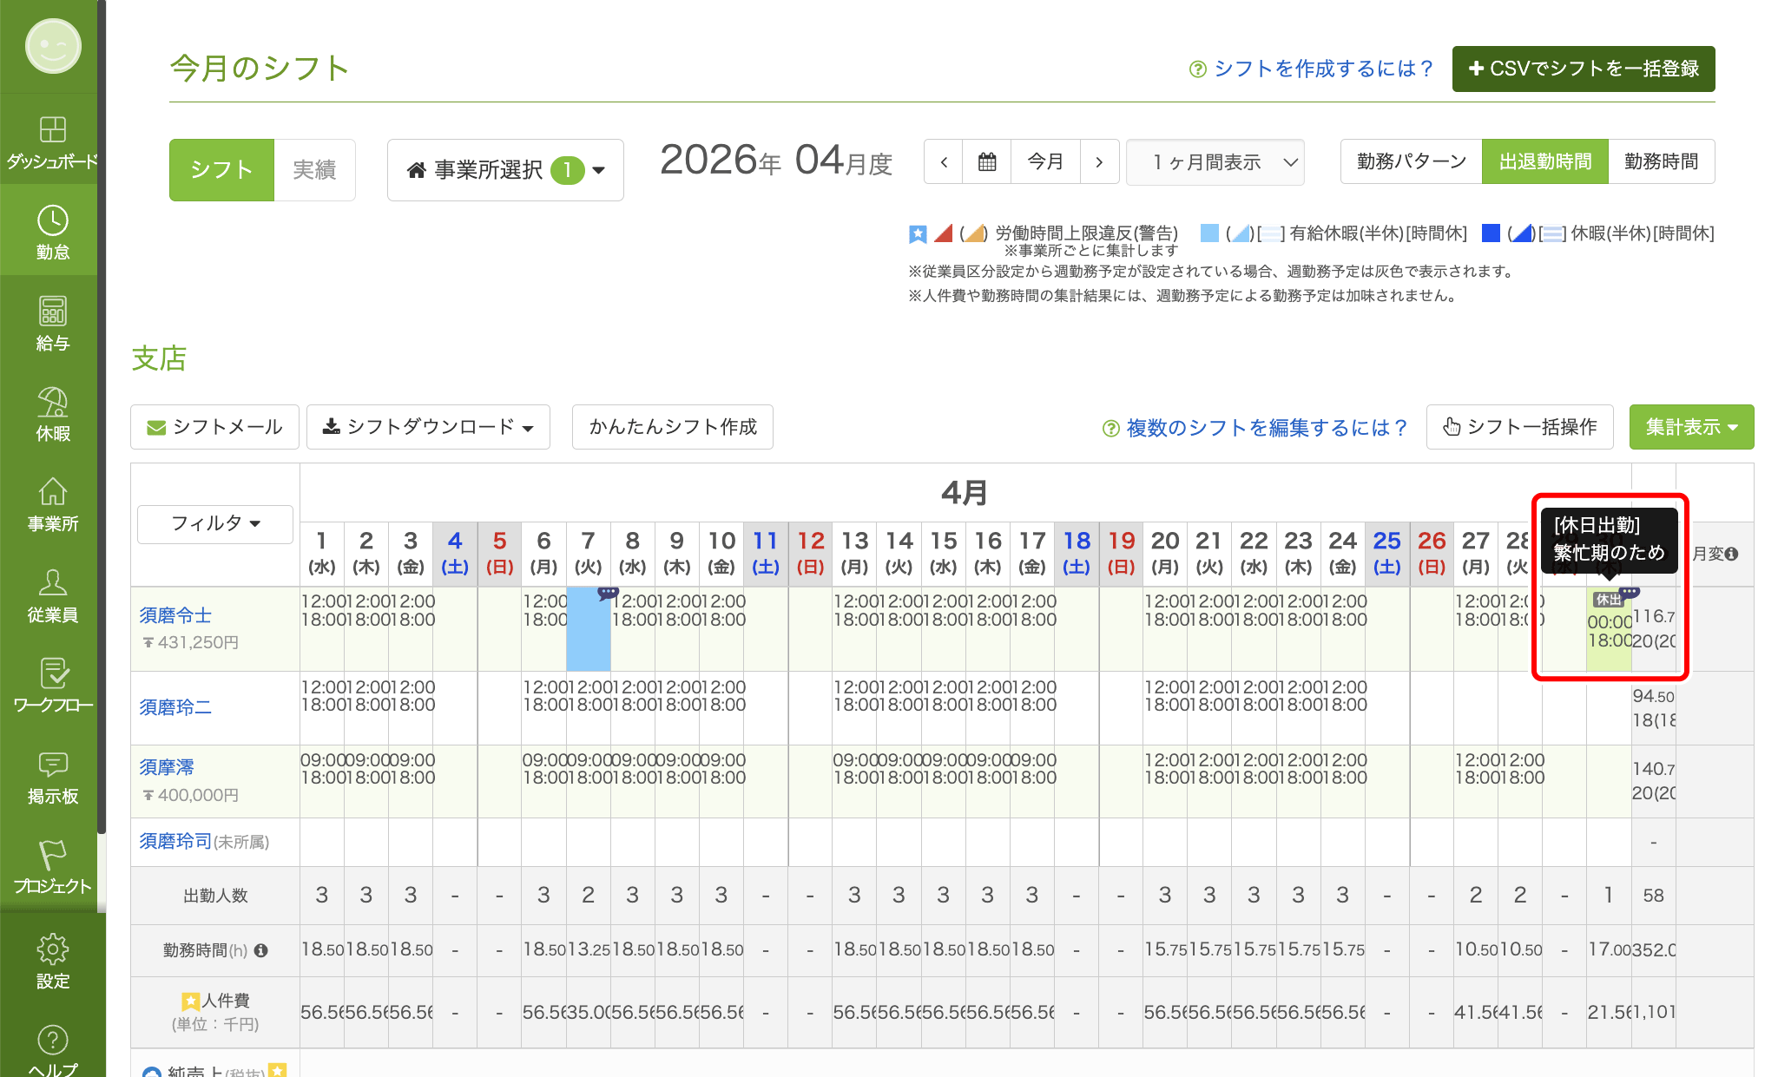
Task: Click the comment bubble icon on April 7 cell
Action: (608, 594)
